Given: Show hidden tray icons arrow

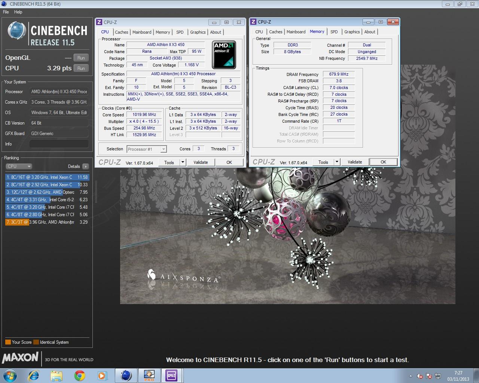Looking at the screenshot, I should 411,376.
